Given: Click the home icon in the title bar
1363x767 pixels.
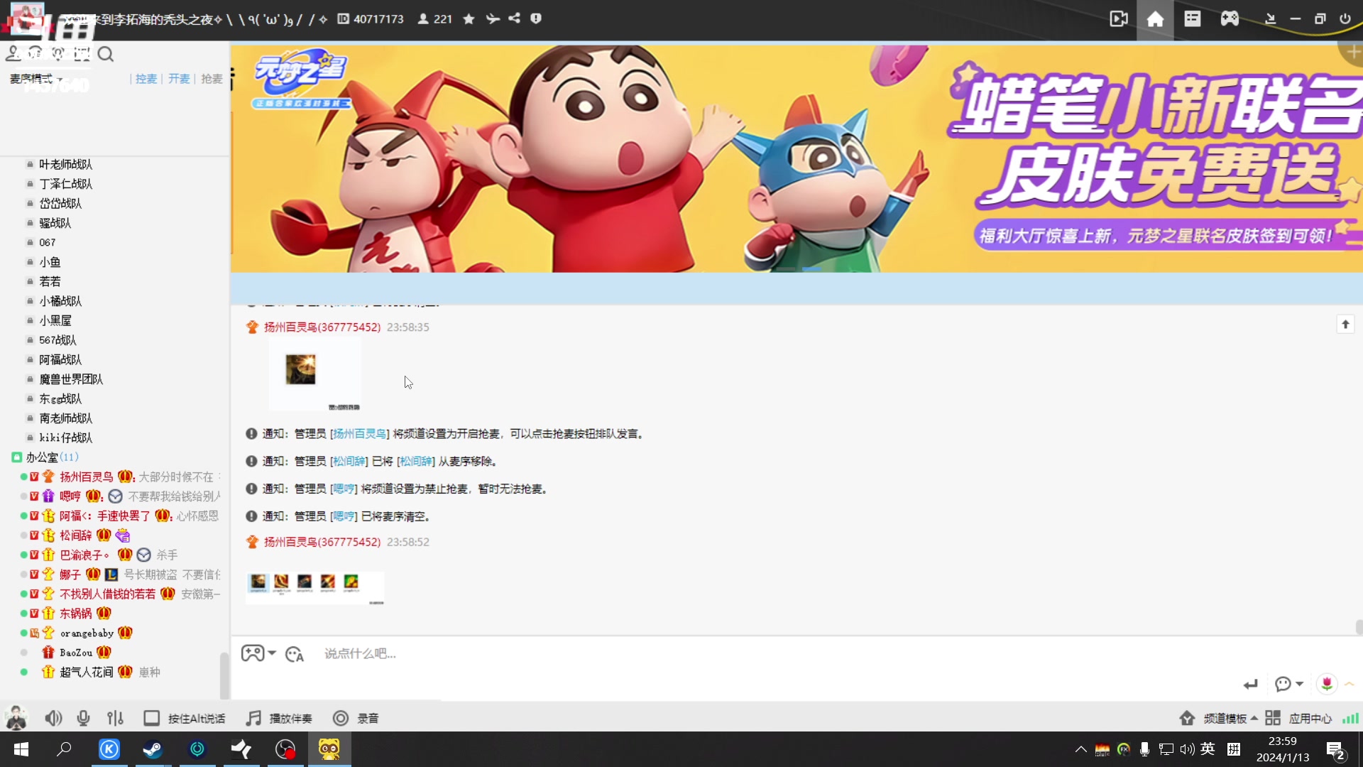Looking at the screenshot, I should (1155, 19).
